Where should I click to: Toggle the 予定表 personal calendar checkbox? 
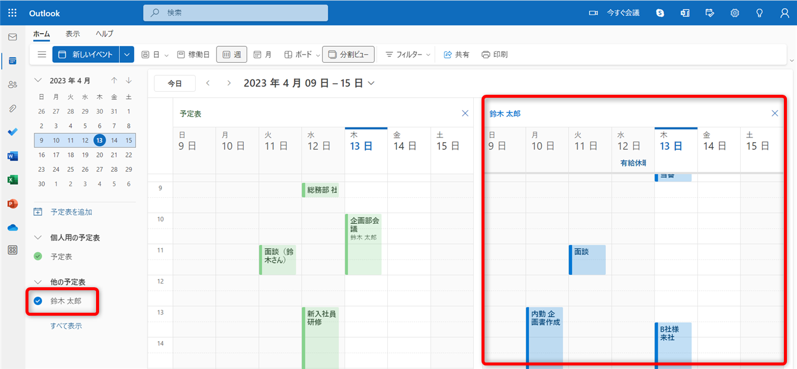click(39, 256)
